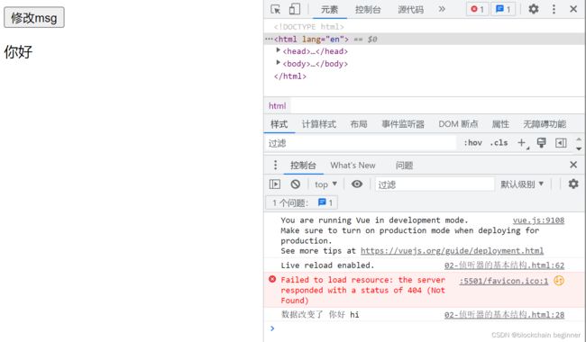Click the Vue development mode warning text

[x=412, y=235]
